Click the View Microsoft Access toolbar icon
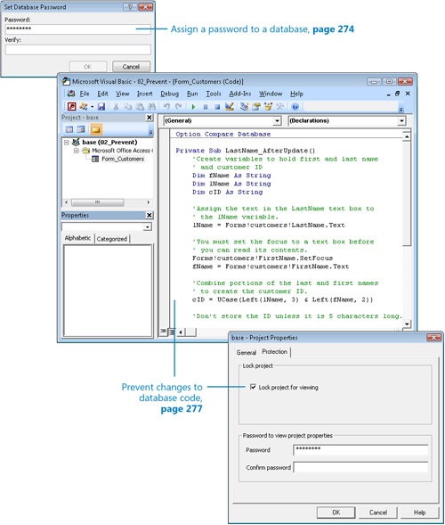The height and width of the screenshot is (525, 445). [x=72, y=106]
